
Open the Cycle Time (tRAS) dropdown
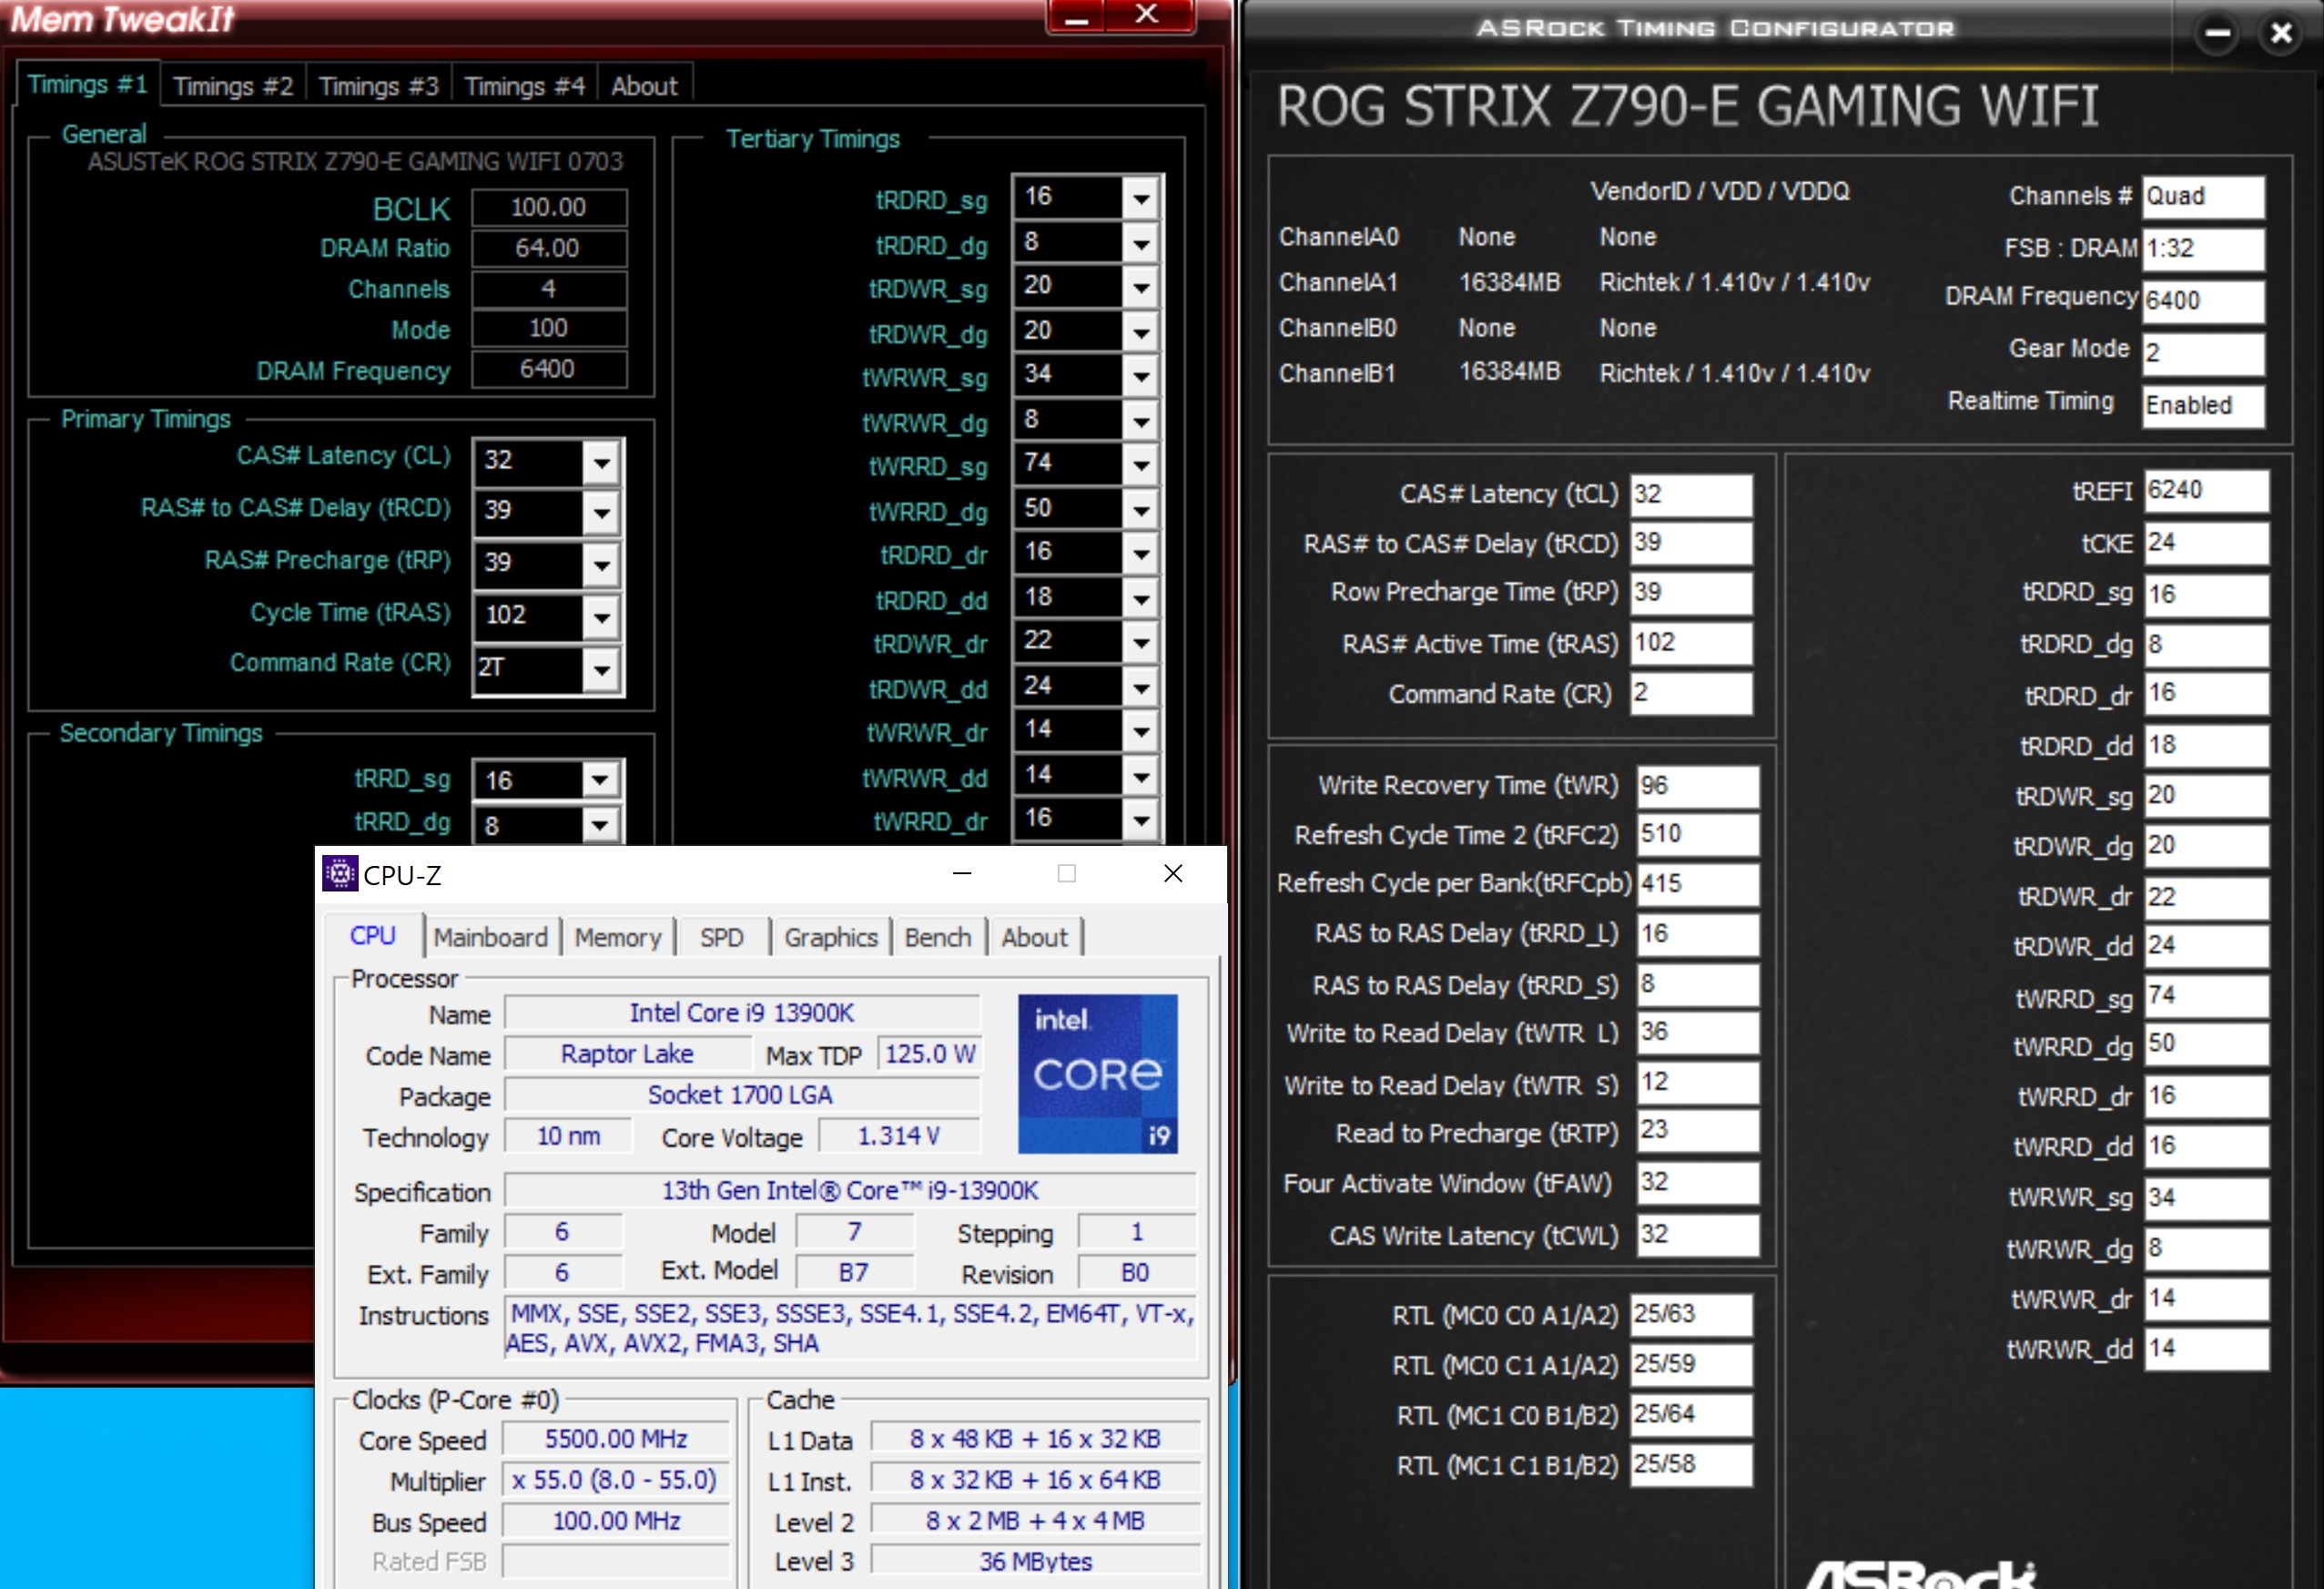coord(601,616)
